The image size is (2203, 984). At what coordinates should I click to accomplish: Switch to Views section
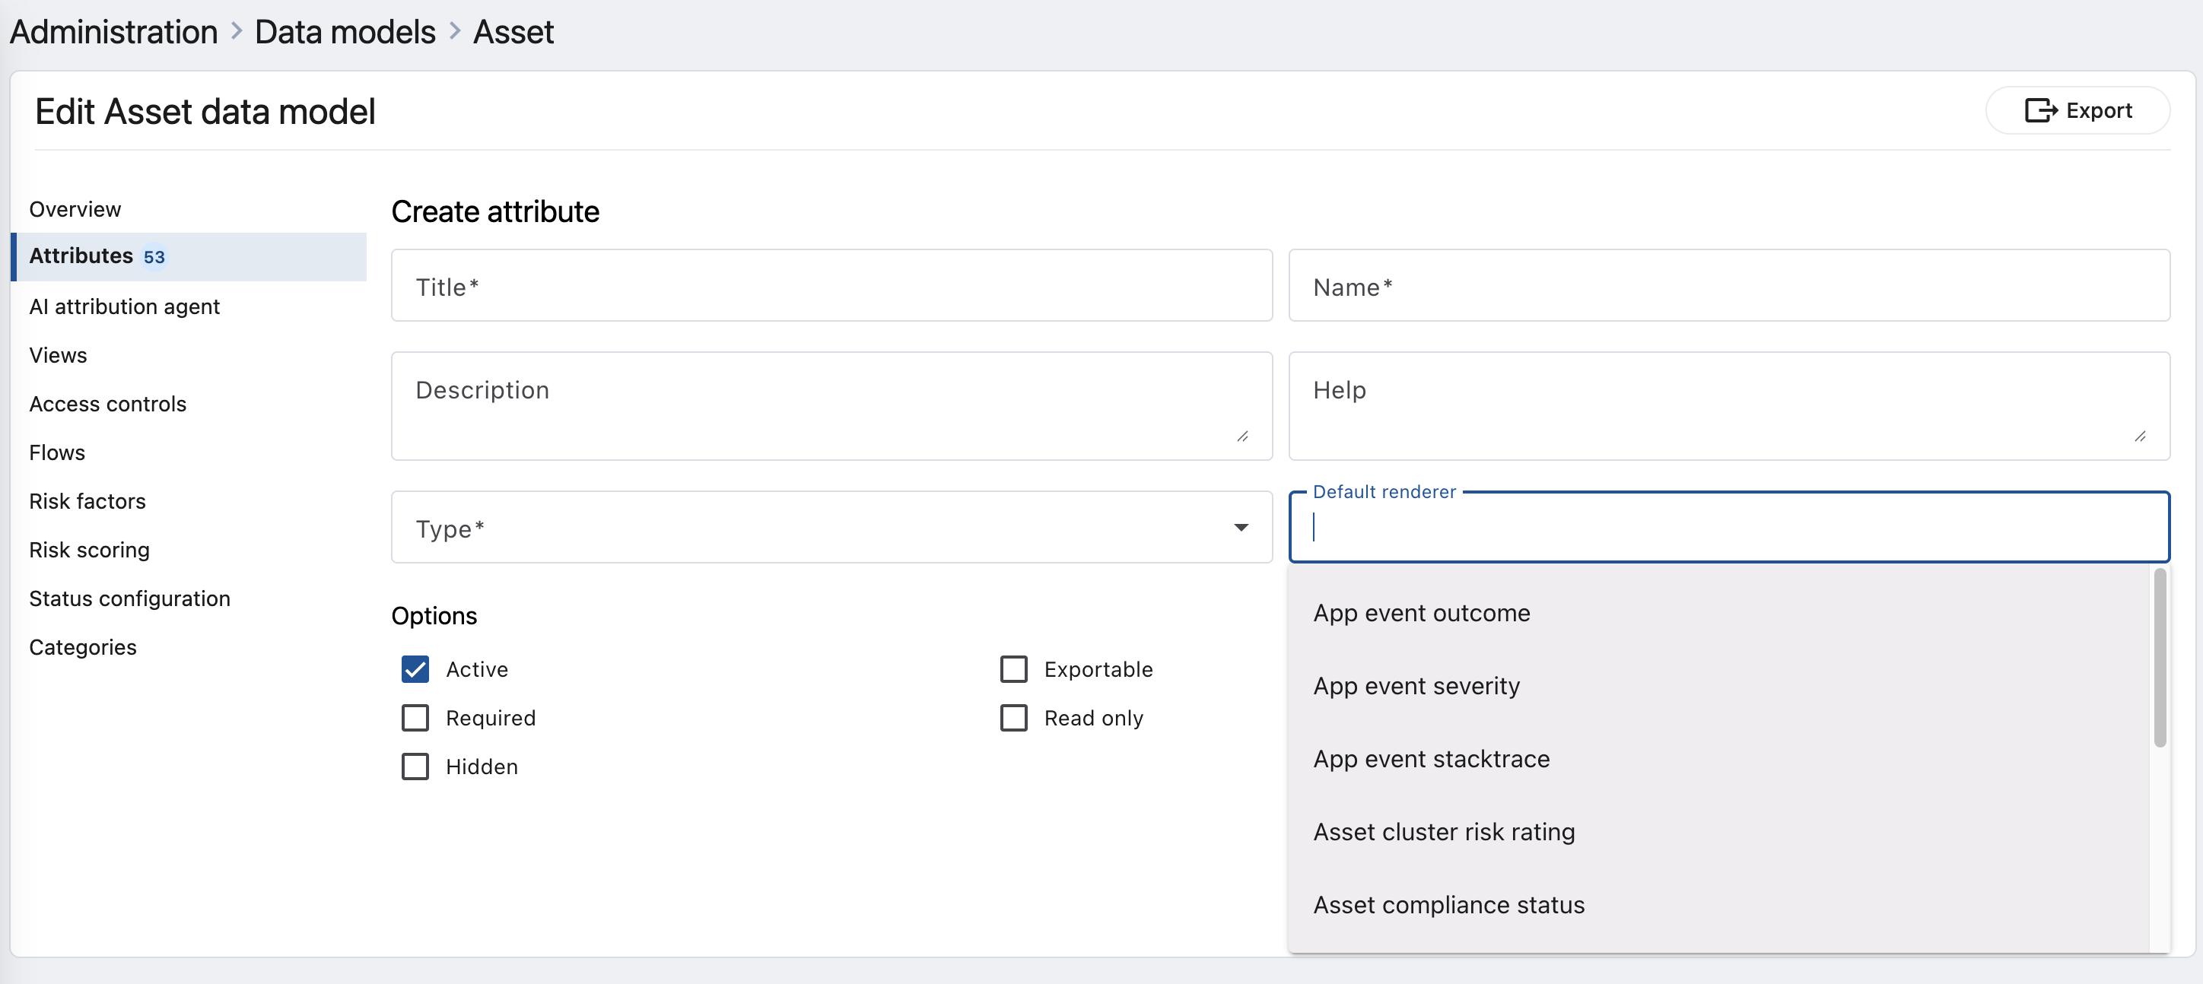point(58,355)
